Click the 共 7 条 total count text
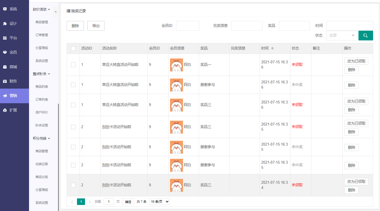380x211 pixels. tap(142, 202)
